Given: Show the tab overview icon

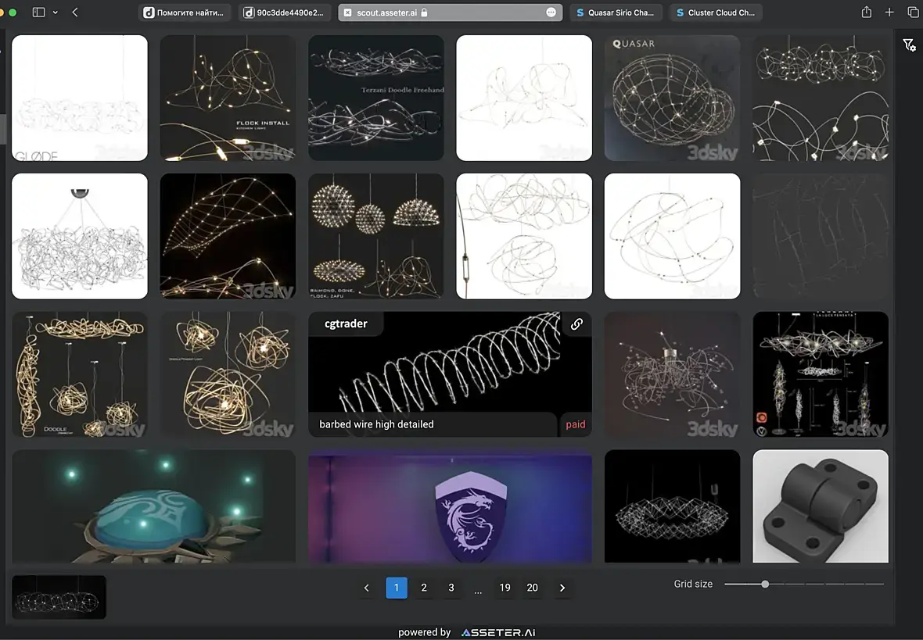Looking at the screenshot, I should tap(913, 13).
